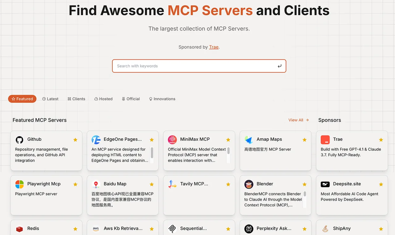The width and height of the screenshot is (395, 235).
Task: Click the Redis red logo icon
Action: click(x=19, y=229)
